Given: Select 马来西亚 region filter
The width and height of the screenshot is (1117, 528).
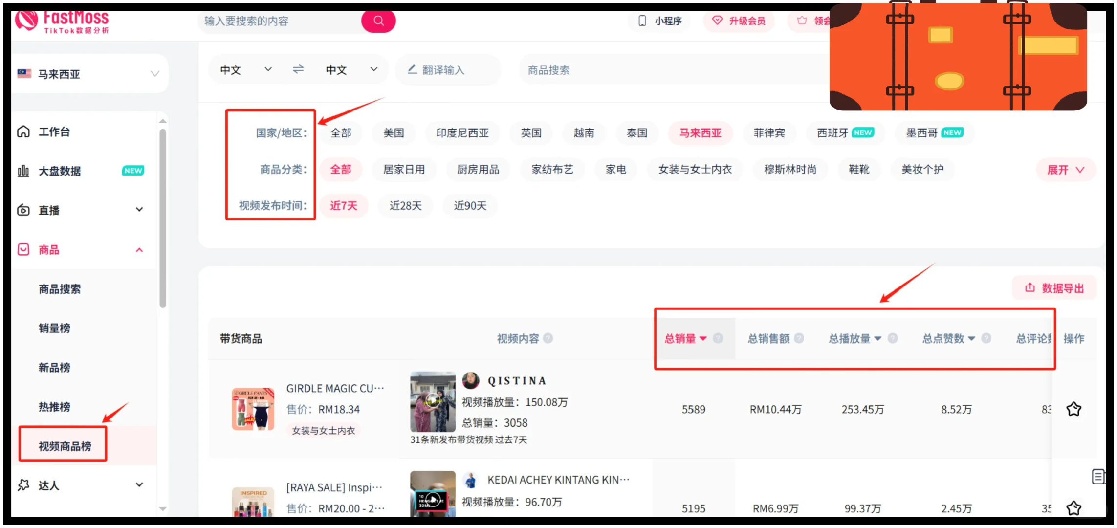Looking at the screenshot, I should tap(700, 133).
